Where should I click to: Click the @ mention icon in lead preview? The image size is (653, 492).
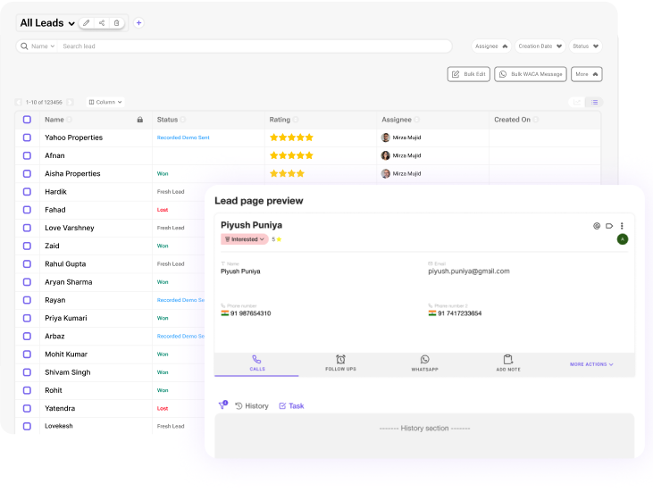pos(597,226)
